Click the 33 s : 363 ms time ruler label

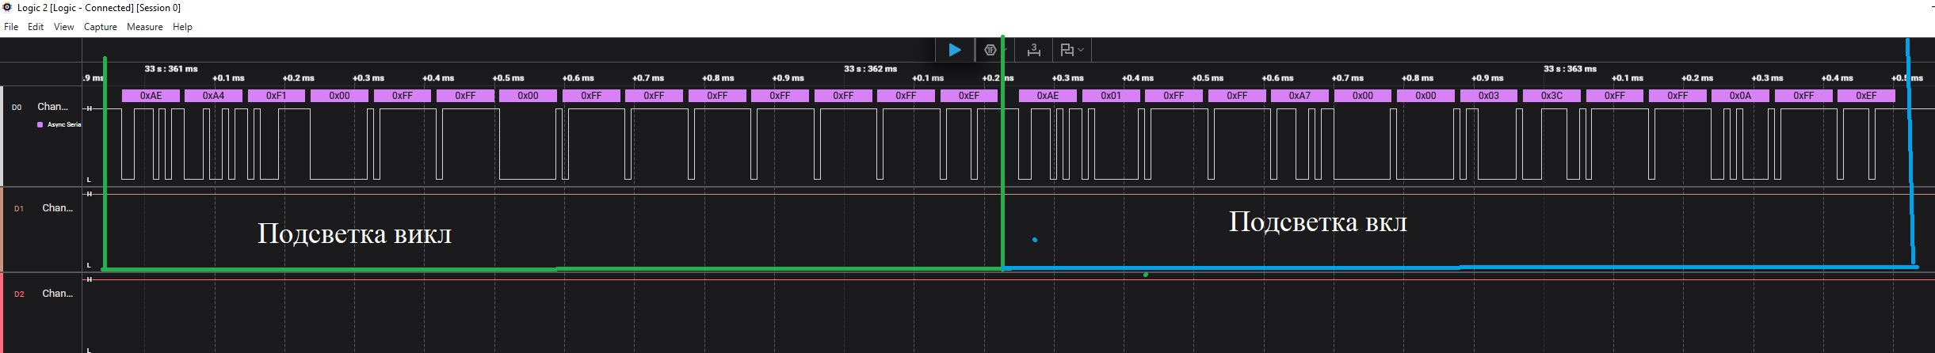tap(1570, 69)
